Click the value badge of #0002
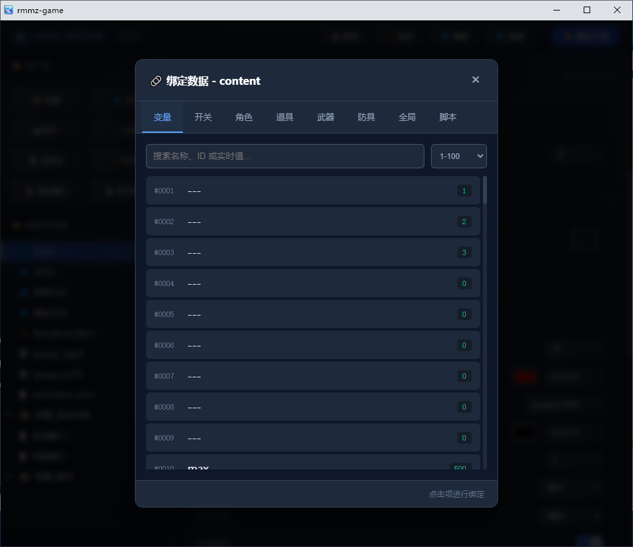Screen dimensions: 633x547 coord(465,222)
